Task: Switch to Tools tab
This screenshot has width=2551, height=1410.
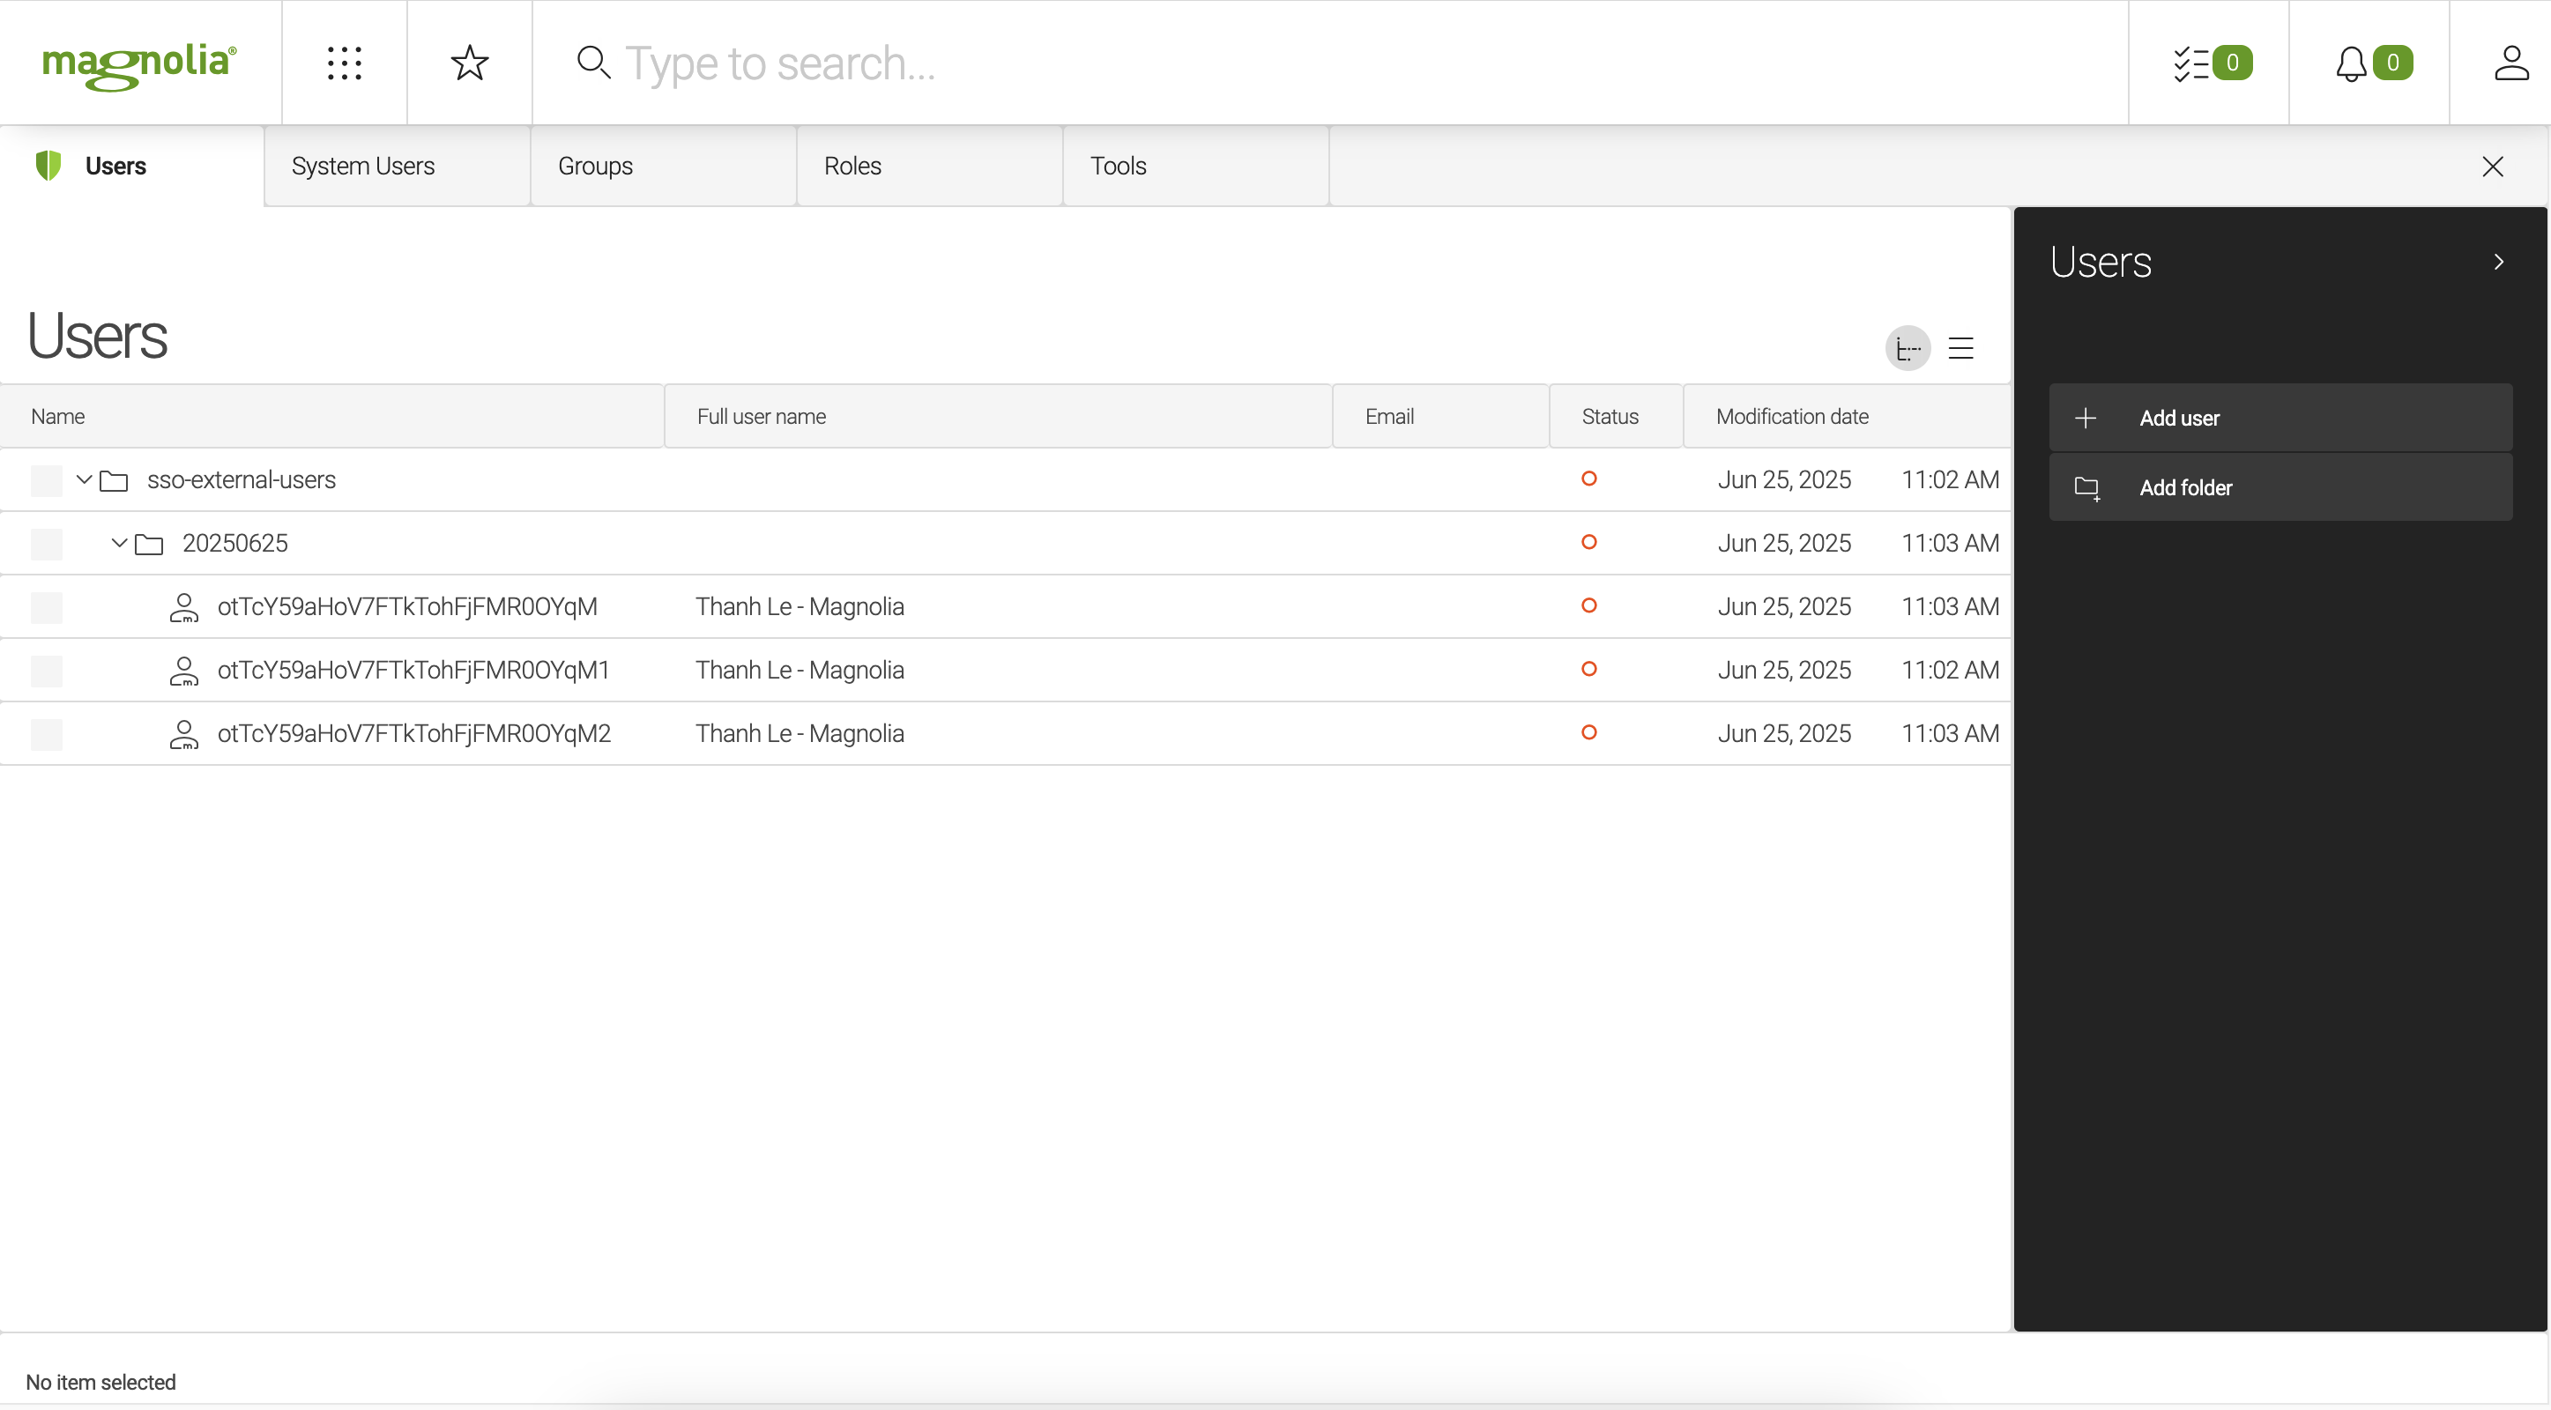Action: 1195,166
